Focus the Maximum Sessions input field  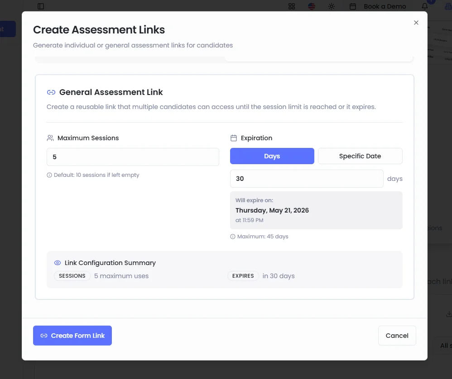click(133, 157)
